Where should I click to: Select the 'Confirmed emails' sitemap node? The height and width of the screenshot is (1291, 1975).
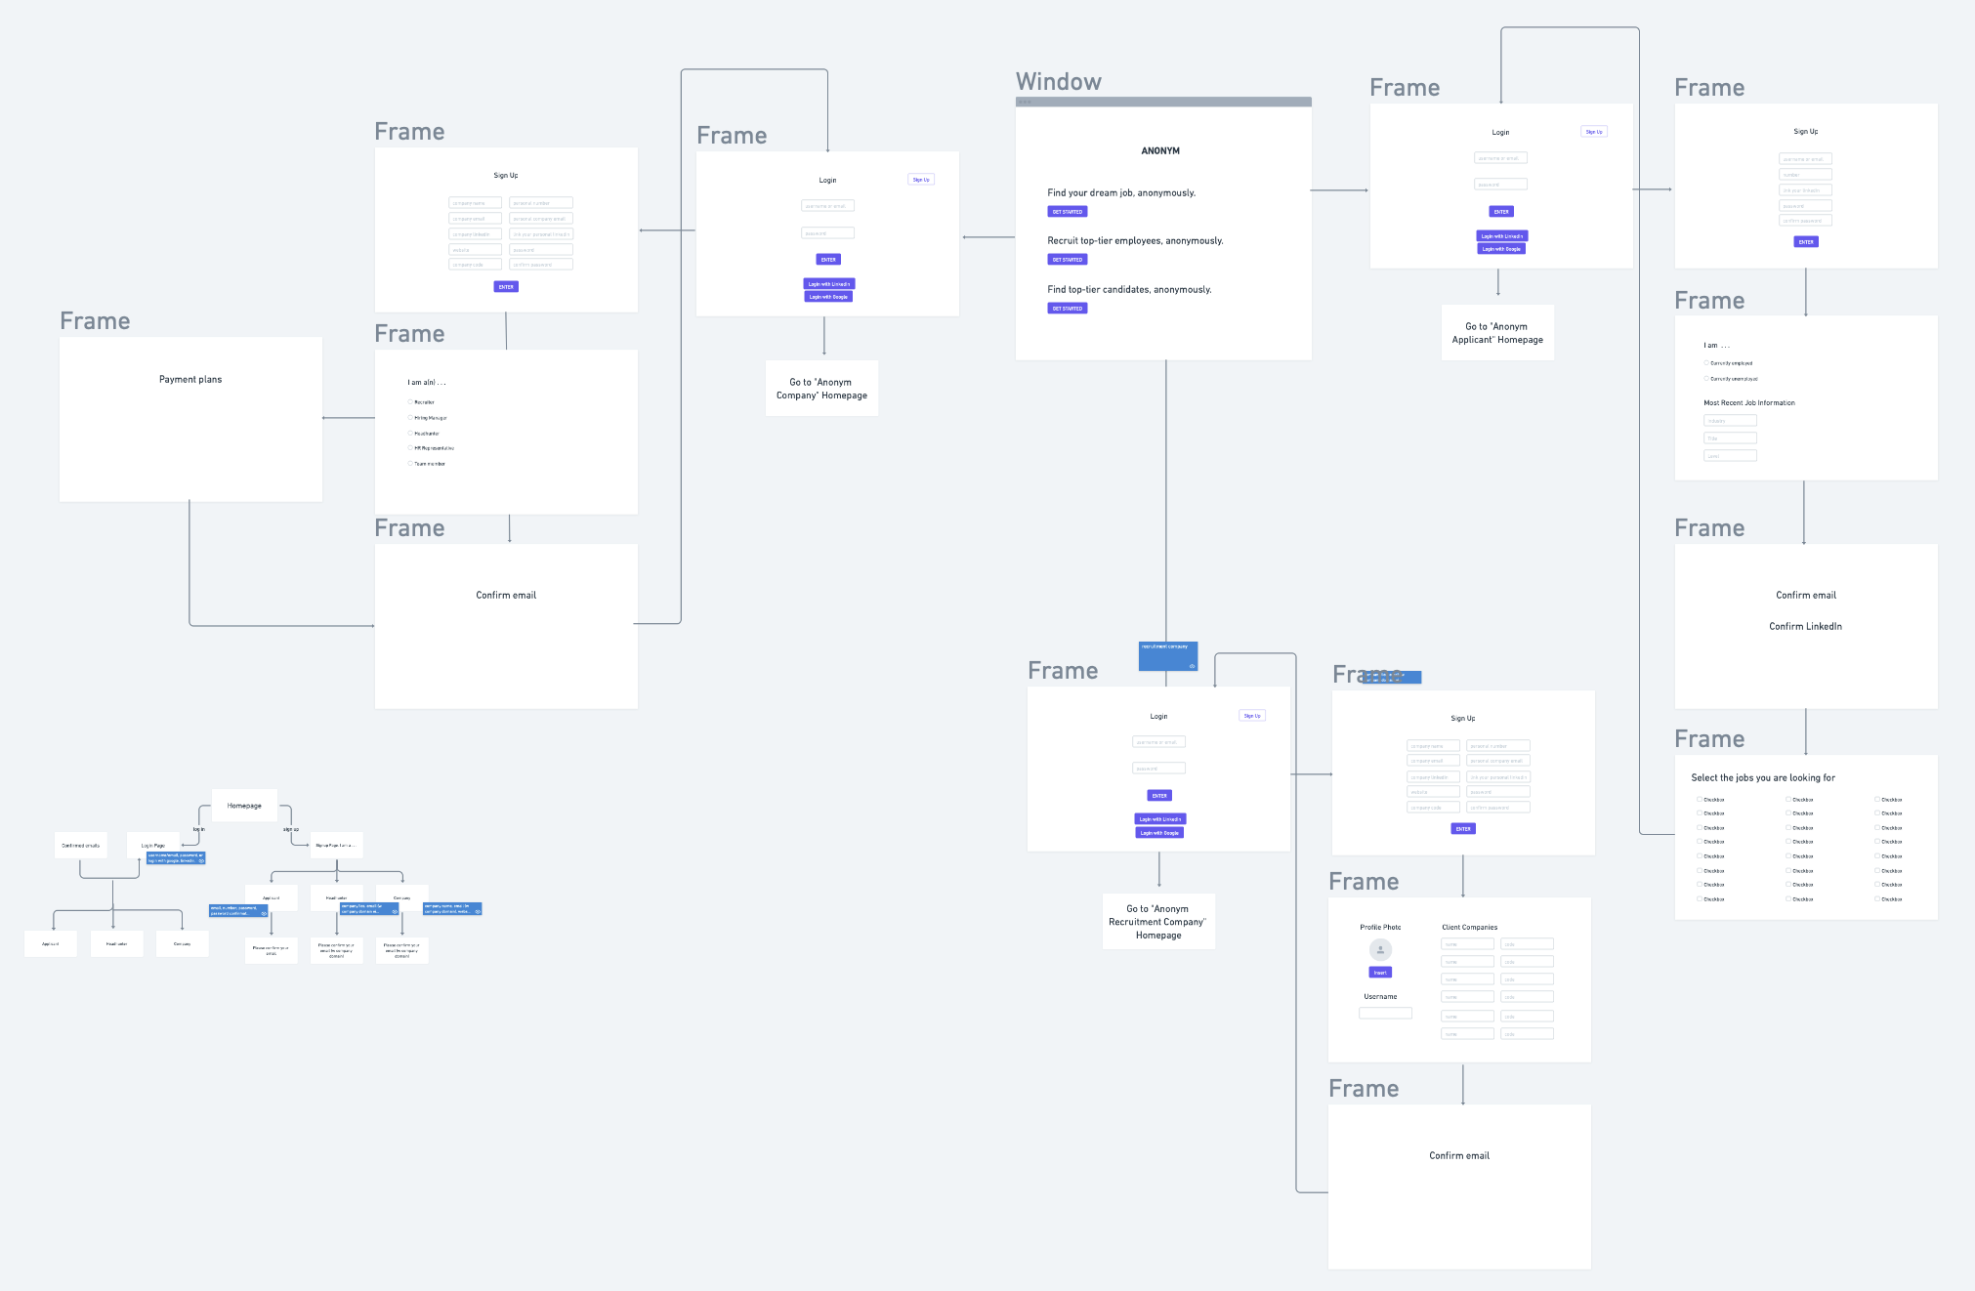click(81, 846)
